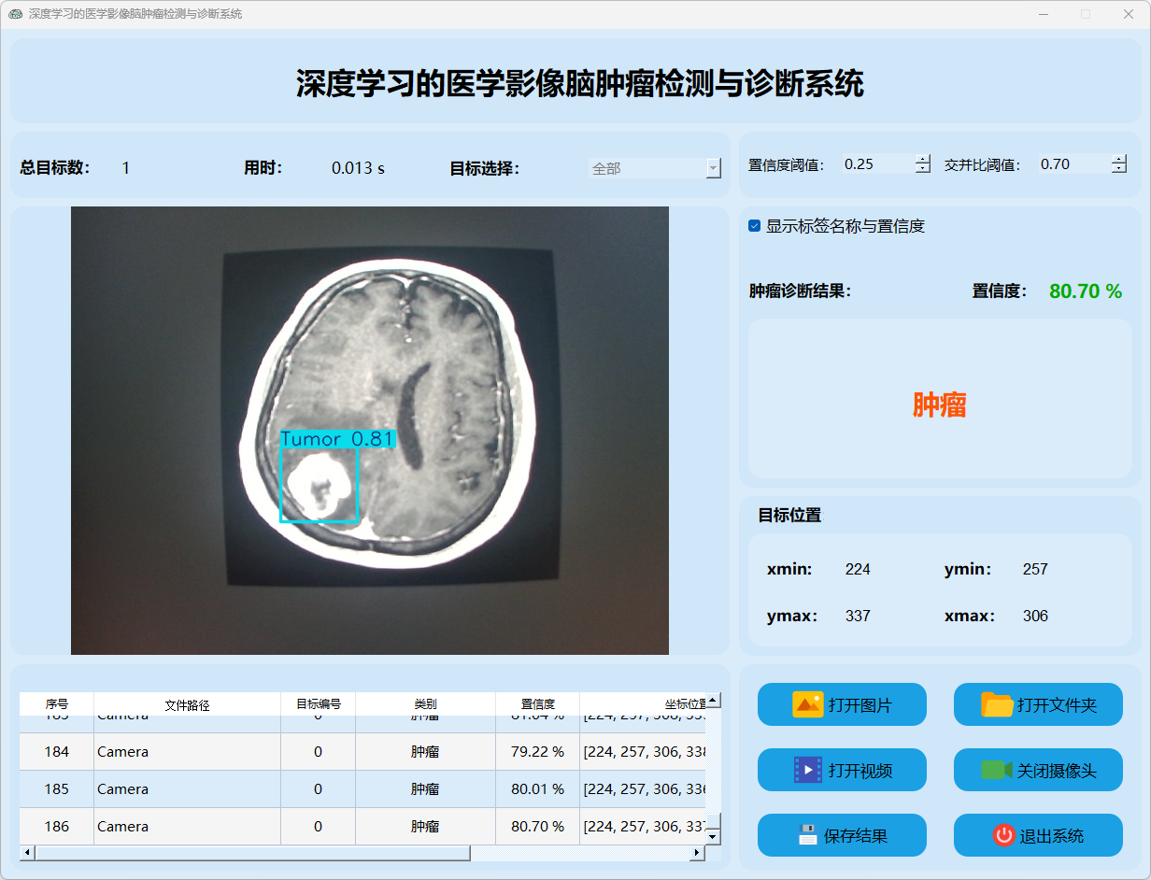Click the xmax value 306
1151x880 pixels.
tap(1035, 616)
